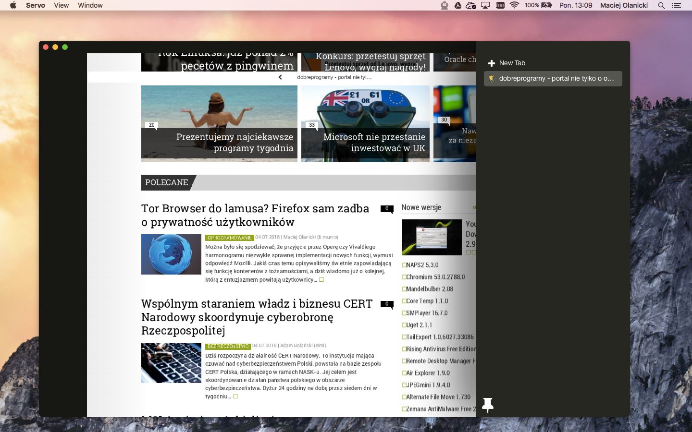692x432 pixels.
Task: Open the Wi-Fi status menu
Action: [514, 5]
